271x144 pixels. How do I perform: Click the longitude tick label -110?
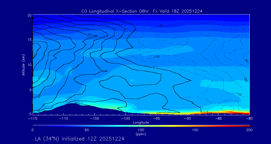(63, 119)
